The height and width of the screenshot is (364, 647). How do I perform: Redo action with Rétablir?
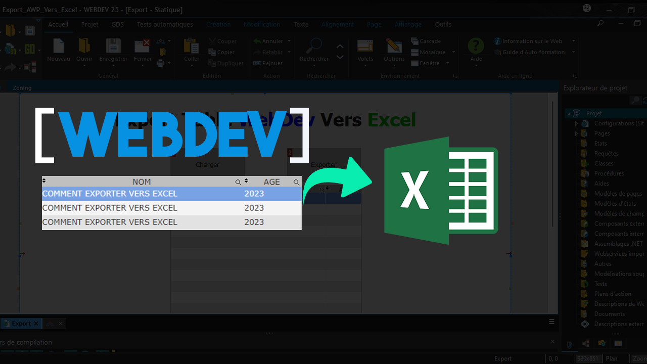268,52
